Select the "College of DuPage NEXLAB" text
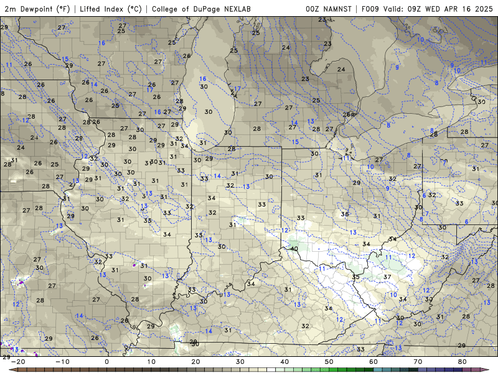The width and height of the screenshot is (498, 373). [x=201, y=9]
